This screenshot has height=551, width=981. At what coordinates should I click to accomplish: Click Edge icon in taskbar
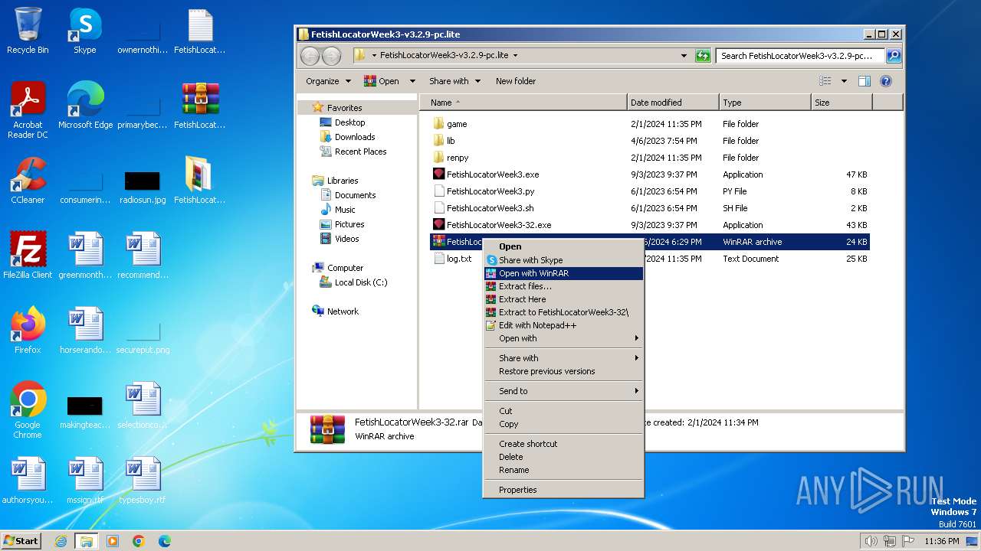point(165,541)
